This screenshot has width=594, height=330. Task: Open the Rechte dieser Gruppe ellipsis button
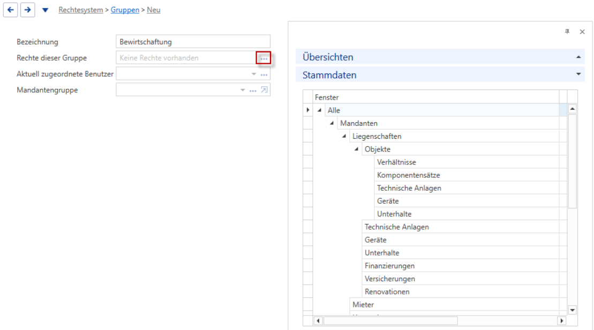[x=264, y=58]
